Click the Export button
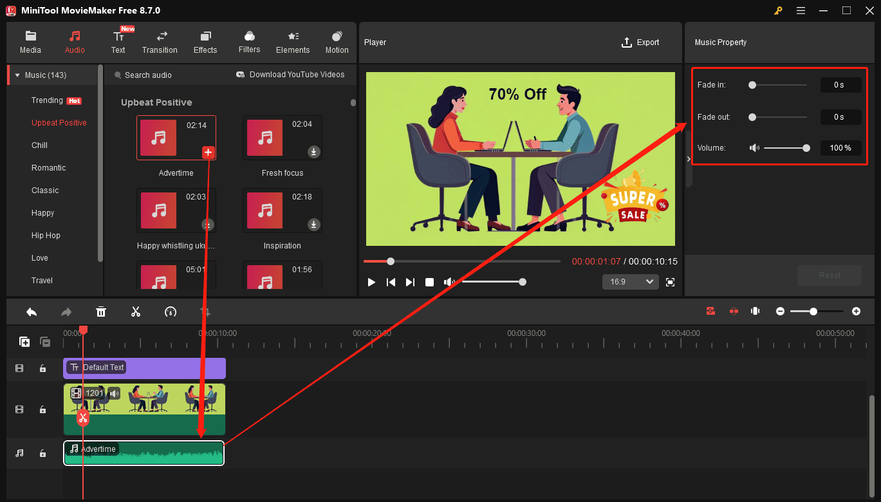The width and height of the screenshot is (881, 502). [640, 42]
